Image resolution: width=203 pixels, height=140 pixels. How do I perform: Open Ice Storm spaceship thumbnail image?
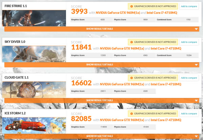(34, 125)
